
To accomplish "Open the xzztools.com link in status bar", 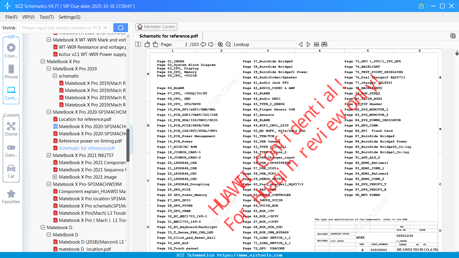I will (250, 255).
